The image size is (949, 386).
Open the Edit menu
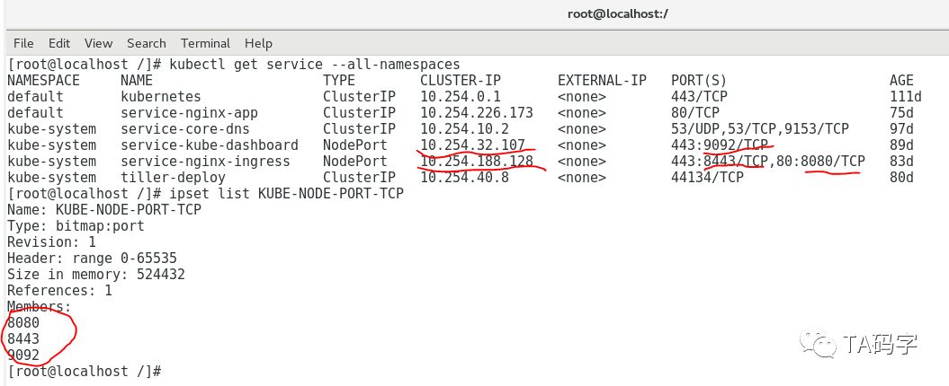[x=59, y=43]
